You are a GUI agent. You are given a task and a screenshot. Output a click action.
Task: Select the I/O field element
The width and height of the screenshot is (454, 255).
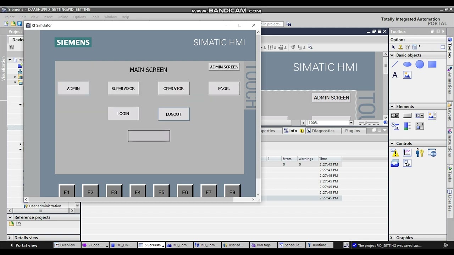tap(395, 115)
